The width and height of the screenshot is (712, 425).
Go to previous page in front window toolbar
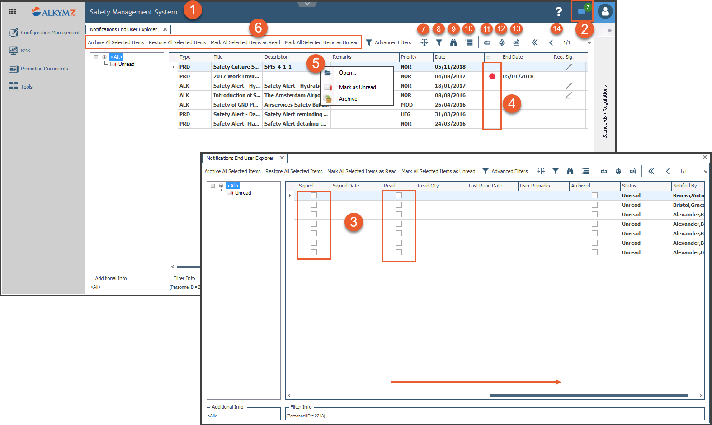[x=668, y=171]
